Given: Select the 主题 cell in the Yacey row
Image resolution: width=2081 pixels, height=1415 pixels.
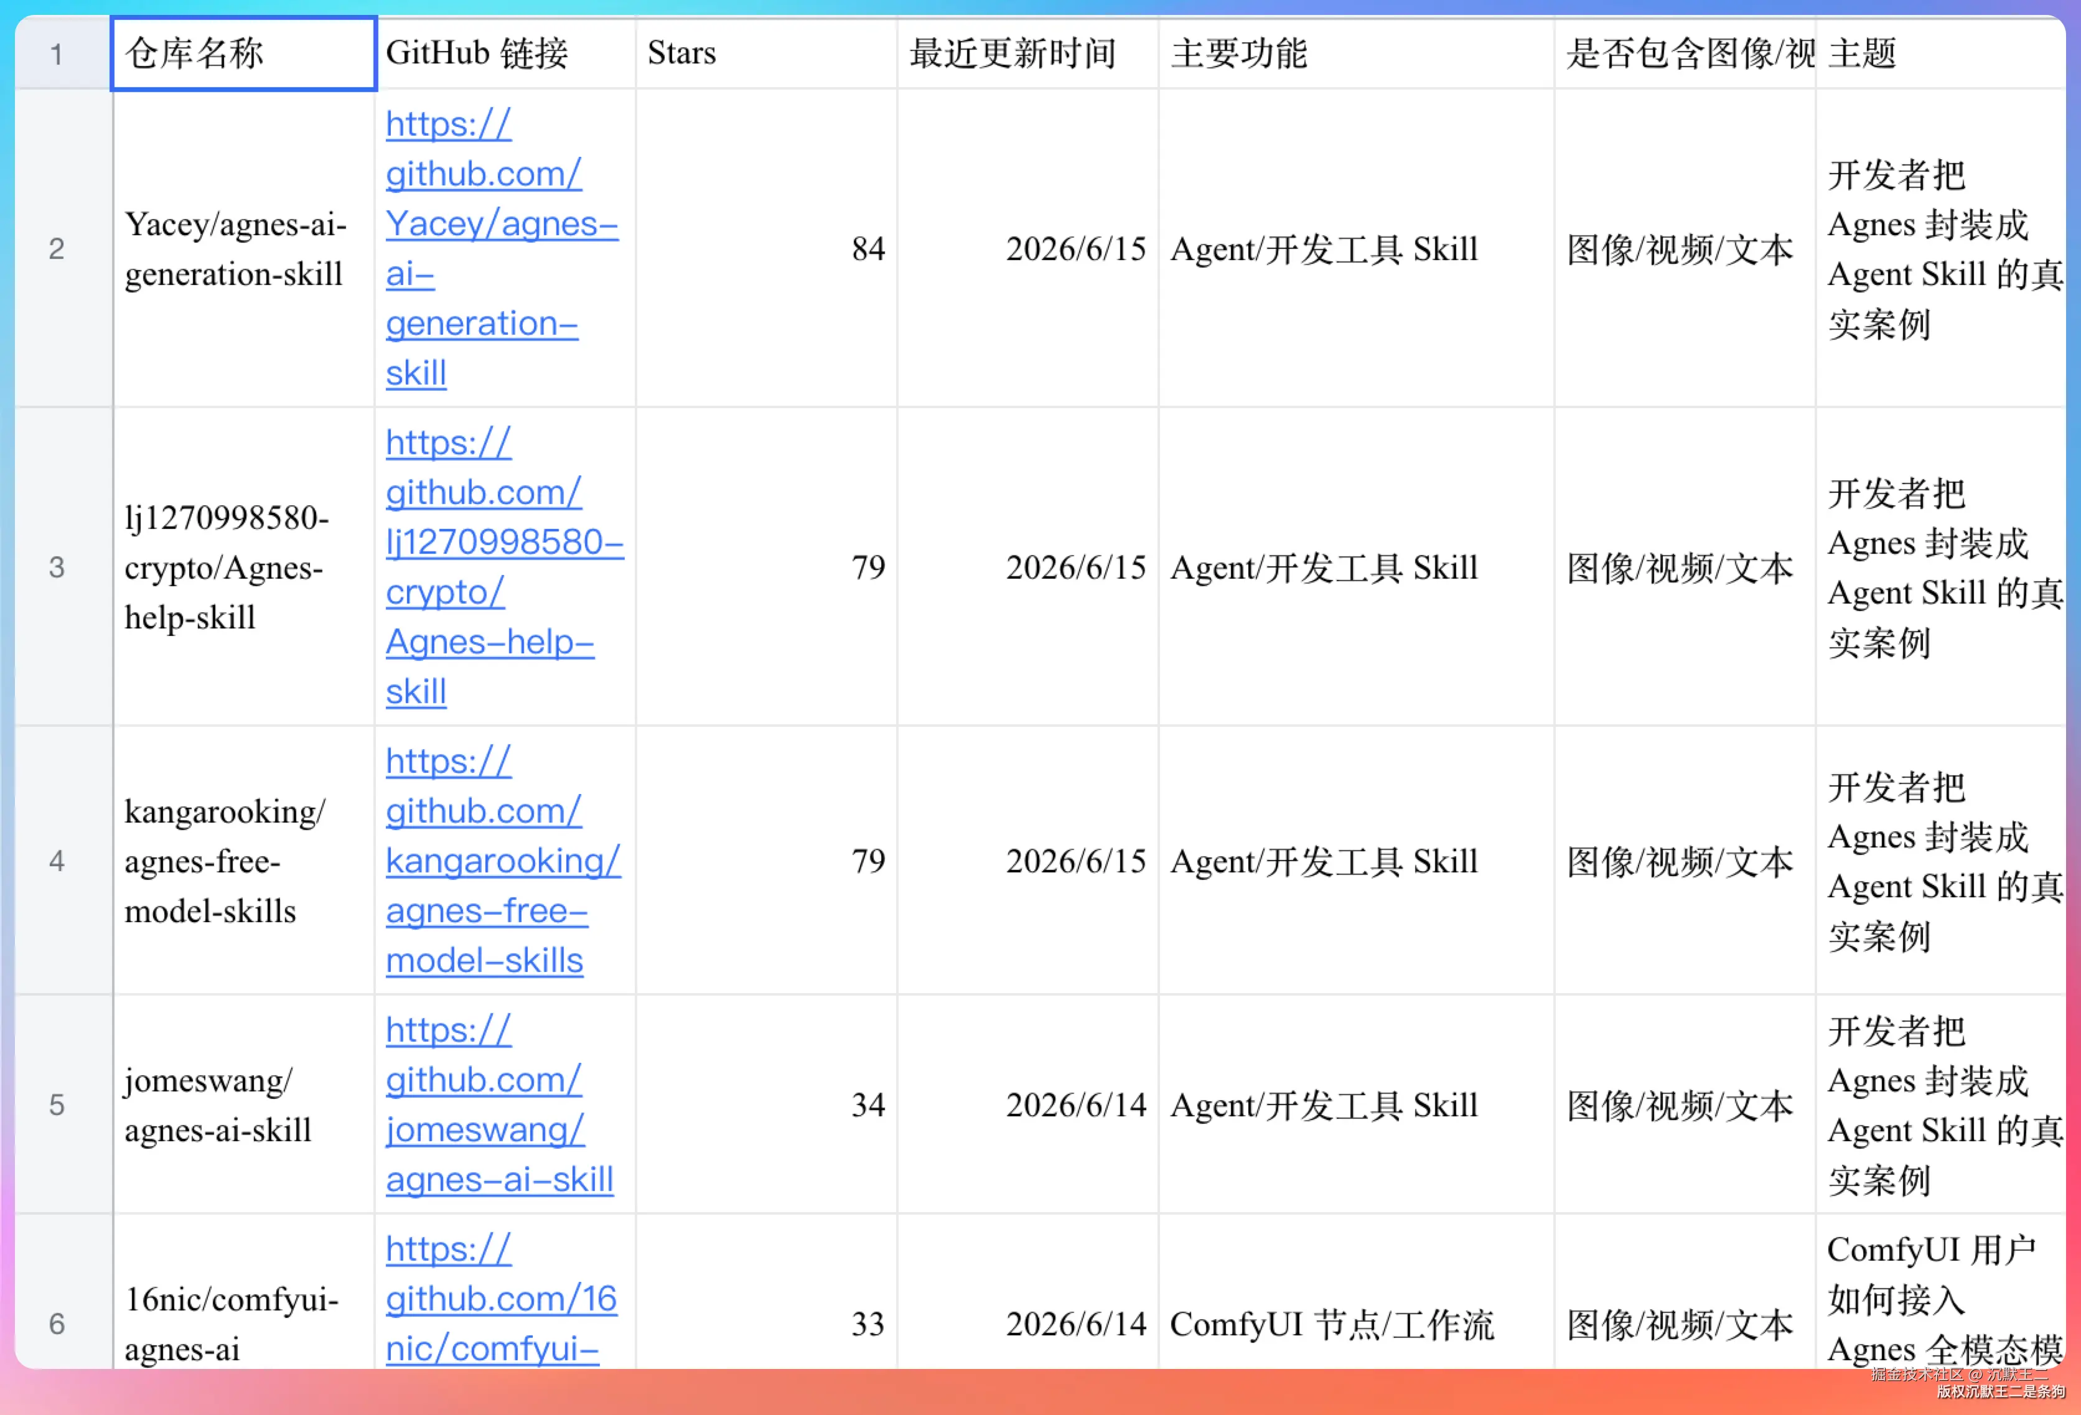Looking at the screenshot, I should coord(1940,248).
